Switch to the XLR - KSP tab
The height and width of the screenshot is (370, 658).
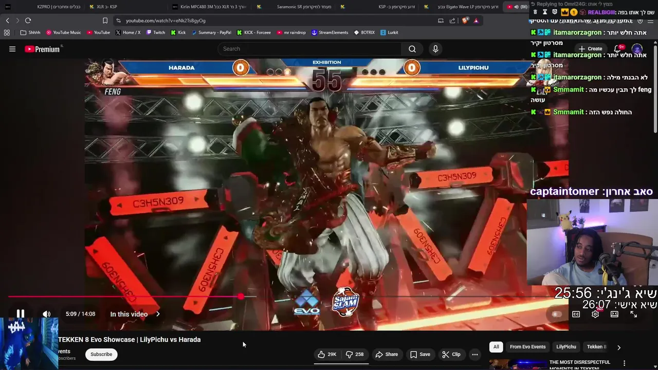(x=126, y=7)
